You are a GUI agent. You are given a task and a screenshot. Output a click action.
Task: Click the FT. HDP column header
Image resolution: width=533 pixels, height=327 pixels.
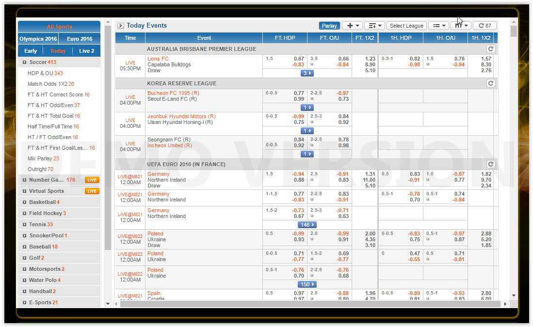(x=285, y=38)
